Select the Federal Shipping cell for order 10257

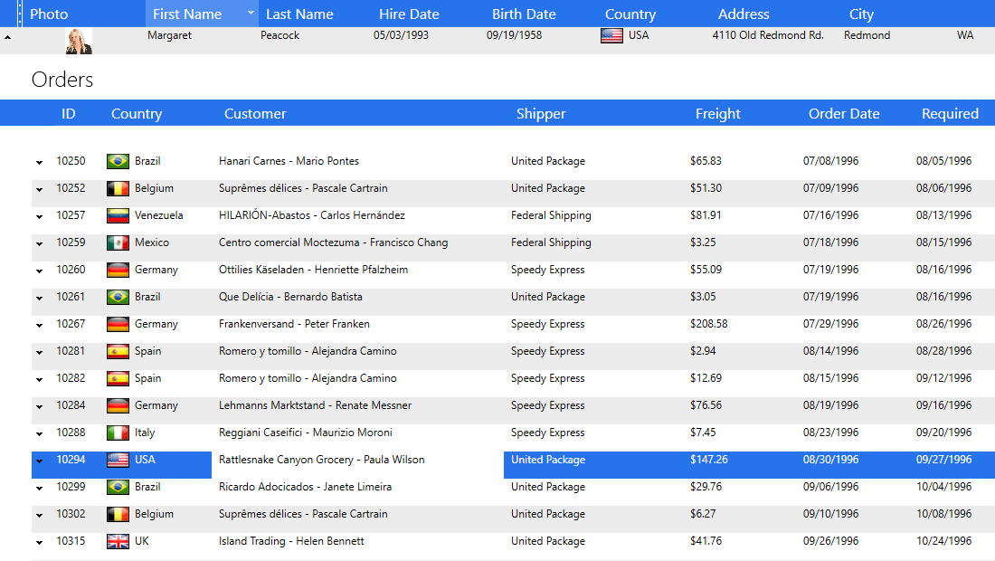[551, 216]
